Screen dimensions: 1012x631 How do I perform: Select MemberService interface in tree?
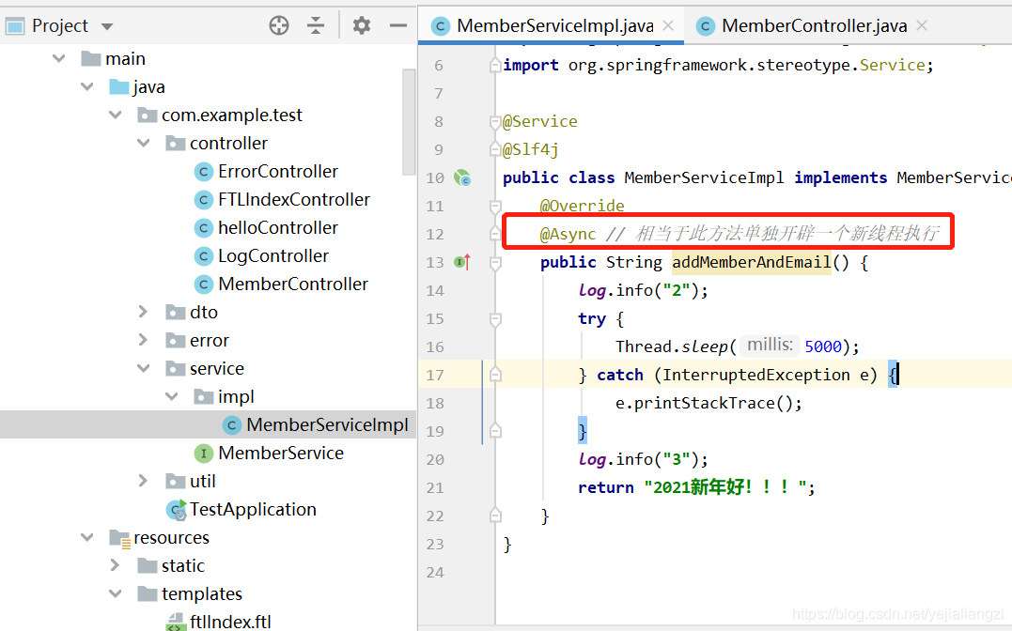[281, 453]
